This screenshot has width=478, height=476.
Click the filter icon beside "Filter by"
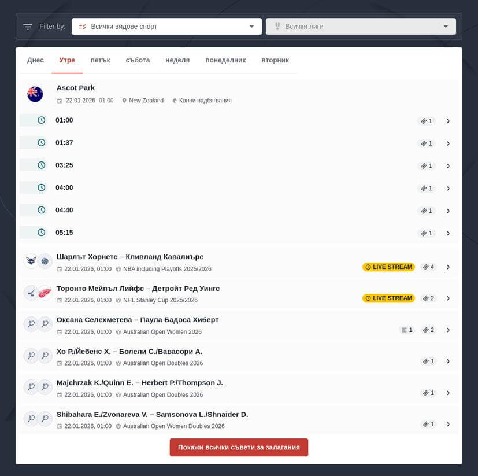point(27,26)
